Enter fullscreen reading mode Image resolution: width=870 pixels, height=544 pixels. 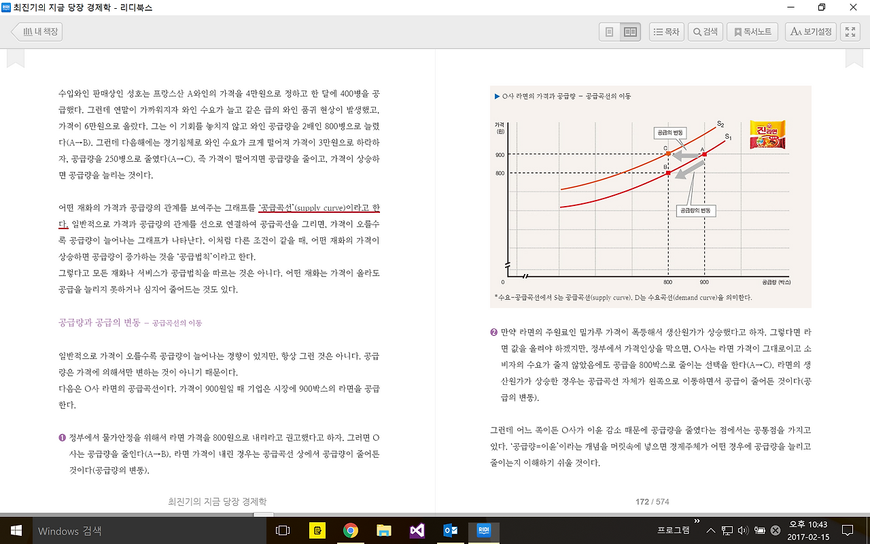(850, 31)
